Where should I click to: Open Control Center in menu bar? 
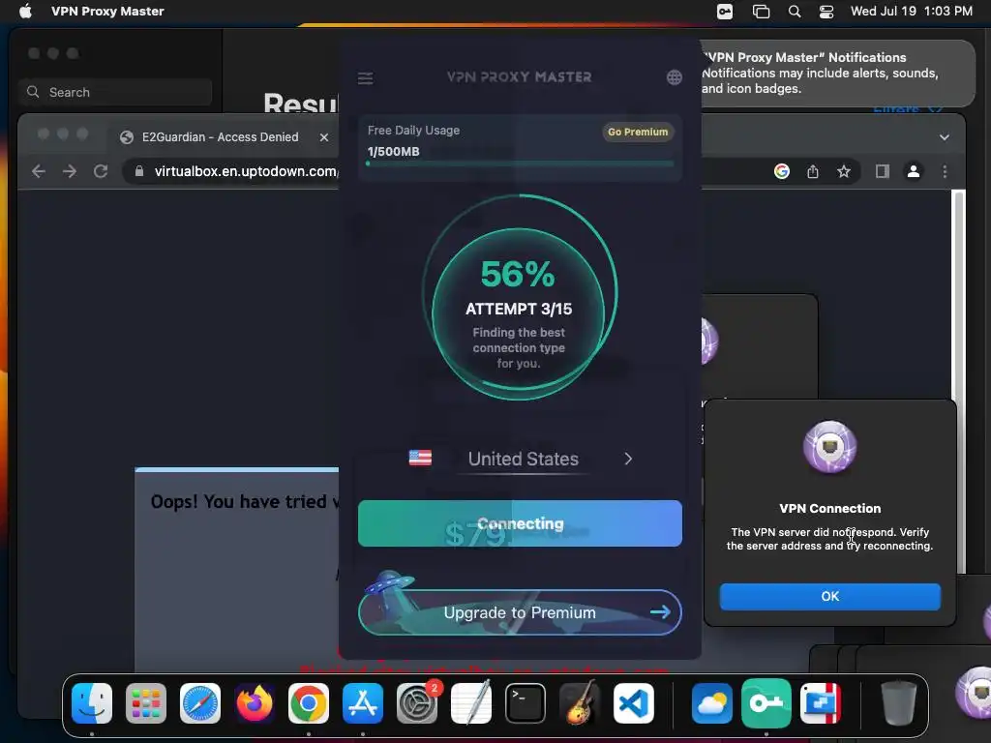(x=826, y=12)
